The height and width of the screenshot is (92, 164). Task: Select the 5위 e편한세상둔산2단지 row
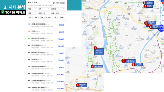tap(46, 53)
